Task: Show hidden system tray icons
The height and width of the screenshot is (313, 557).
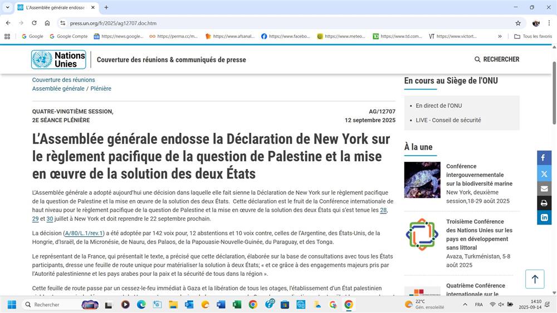Action: 465,305
